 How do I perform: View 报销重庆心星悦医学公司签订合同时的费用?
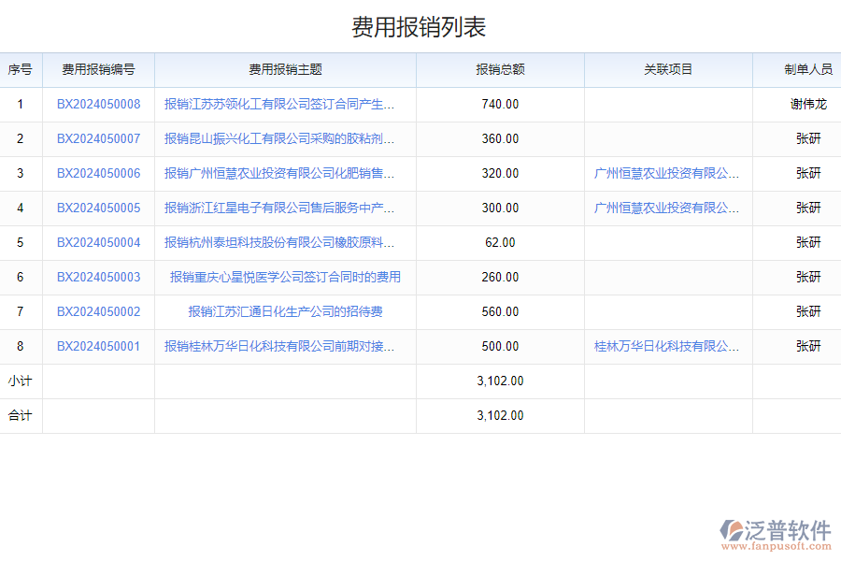[283, 277]
